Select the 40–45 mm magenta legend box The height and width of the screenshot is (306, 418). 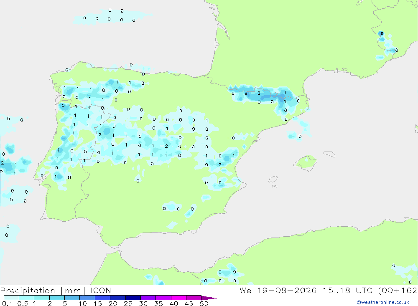(x=178, y=298)
